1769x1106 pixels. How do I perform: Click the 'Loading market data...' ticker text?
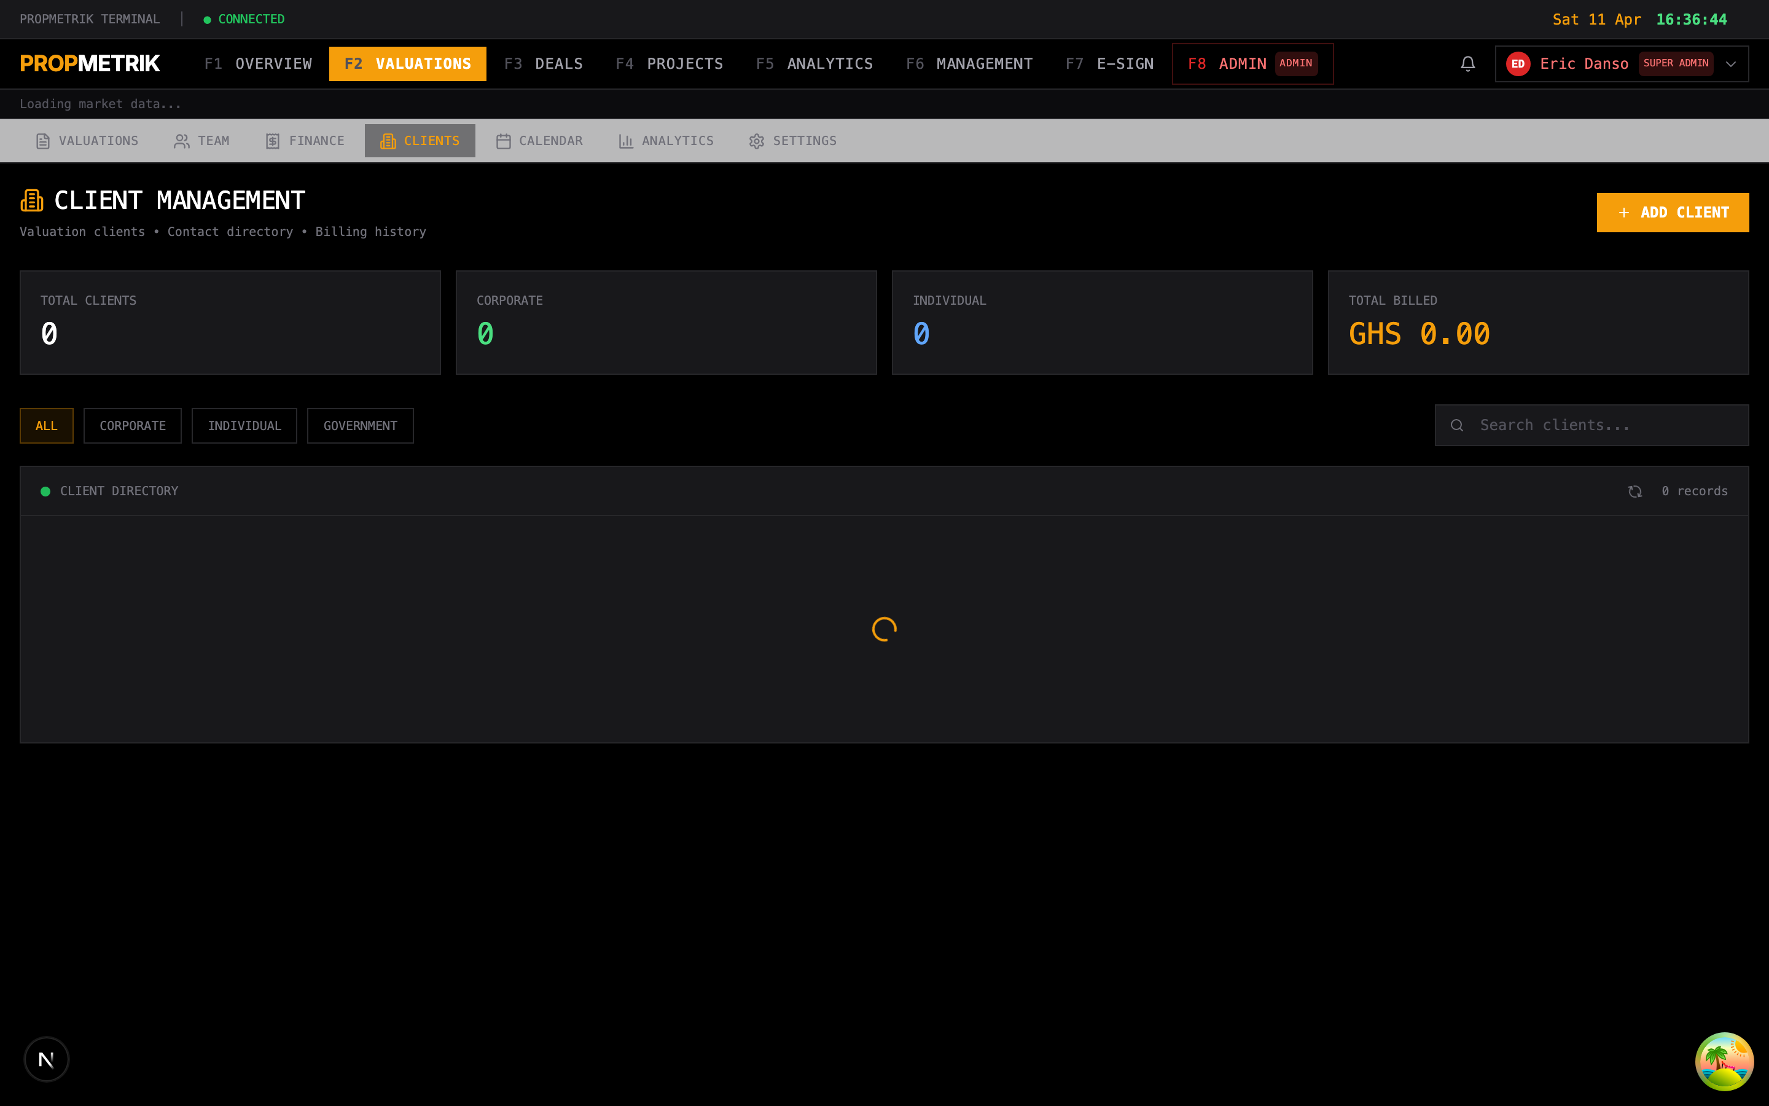tap(100, 104)
